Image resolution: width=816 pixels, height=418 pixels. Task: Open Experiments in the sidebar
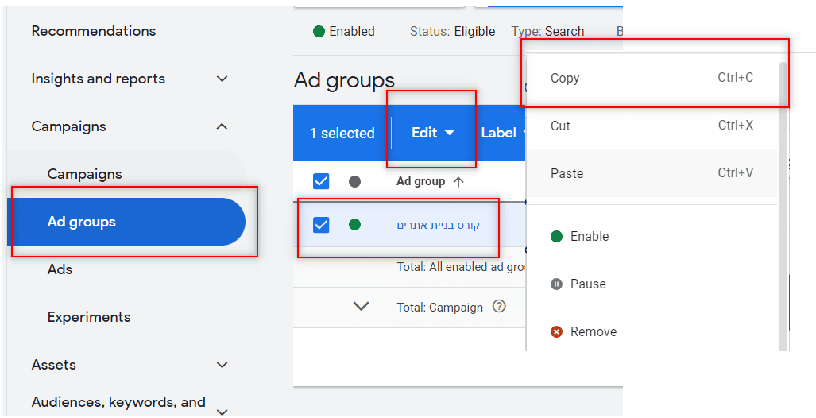(89, 317)
